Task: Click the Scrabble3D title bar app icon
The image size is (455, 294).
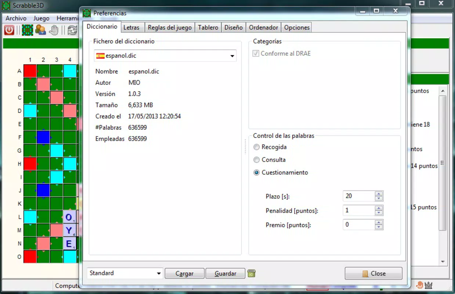Action: click(6, 6)
